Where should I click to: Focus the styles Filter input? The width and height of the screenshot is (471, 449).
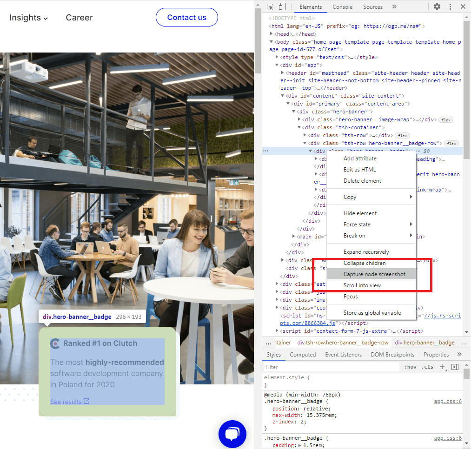[332, 367]
